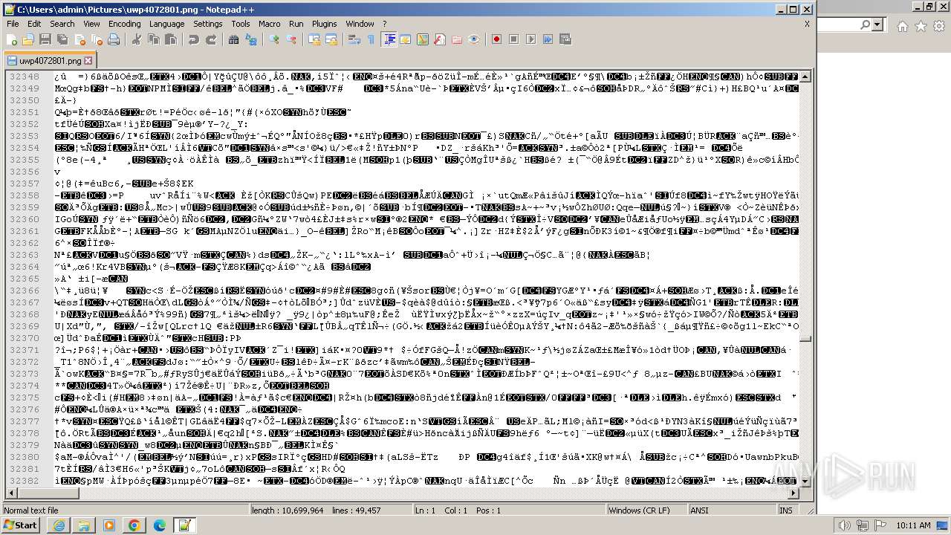Image resolution: width=951 pixels, height=535 pixels.
Task: Click the Close document toolbar icon
Action: tap(79, 39)
